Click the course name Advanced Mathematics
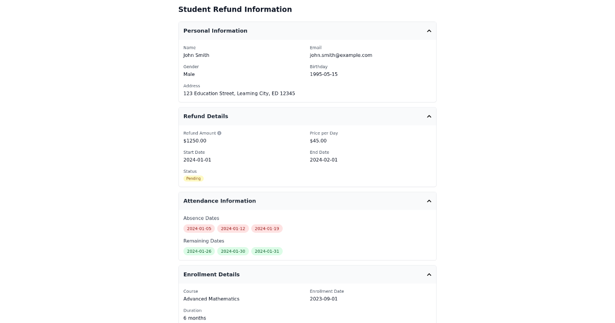 coord(211,299)
